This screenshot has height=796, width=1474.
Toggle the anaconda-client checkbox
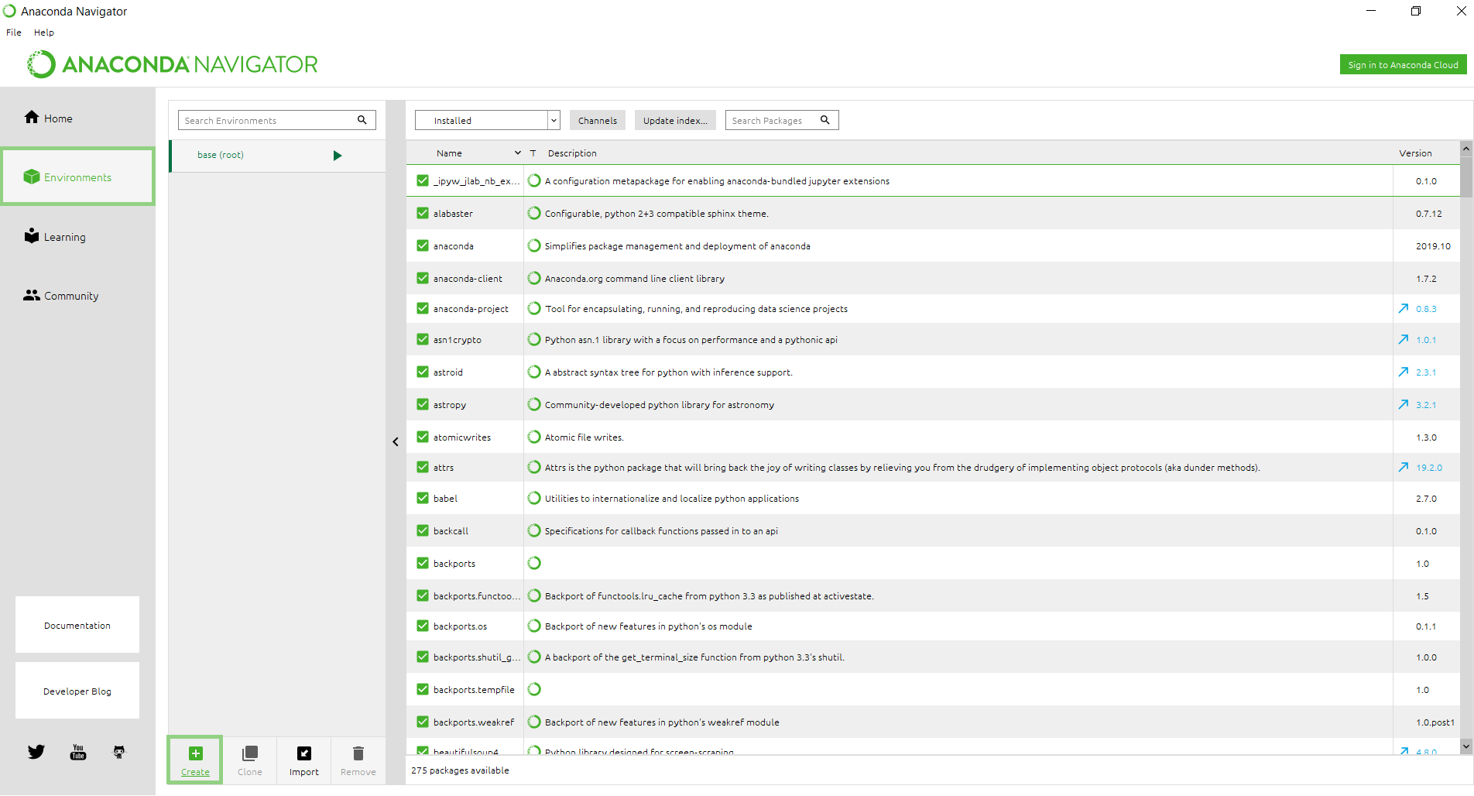(x=423, y=278)
